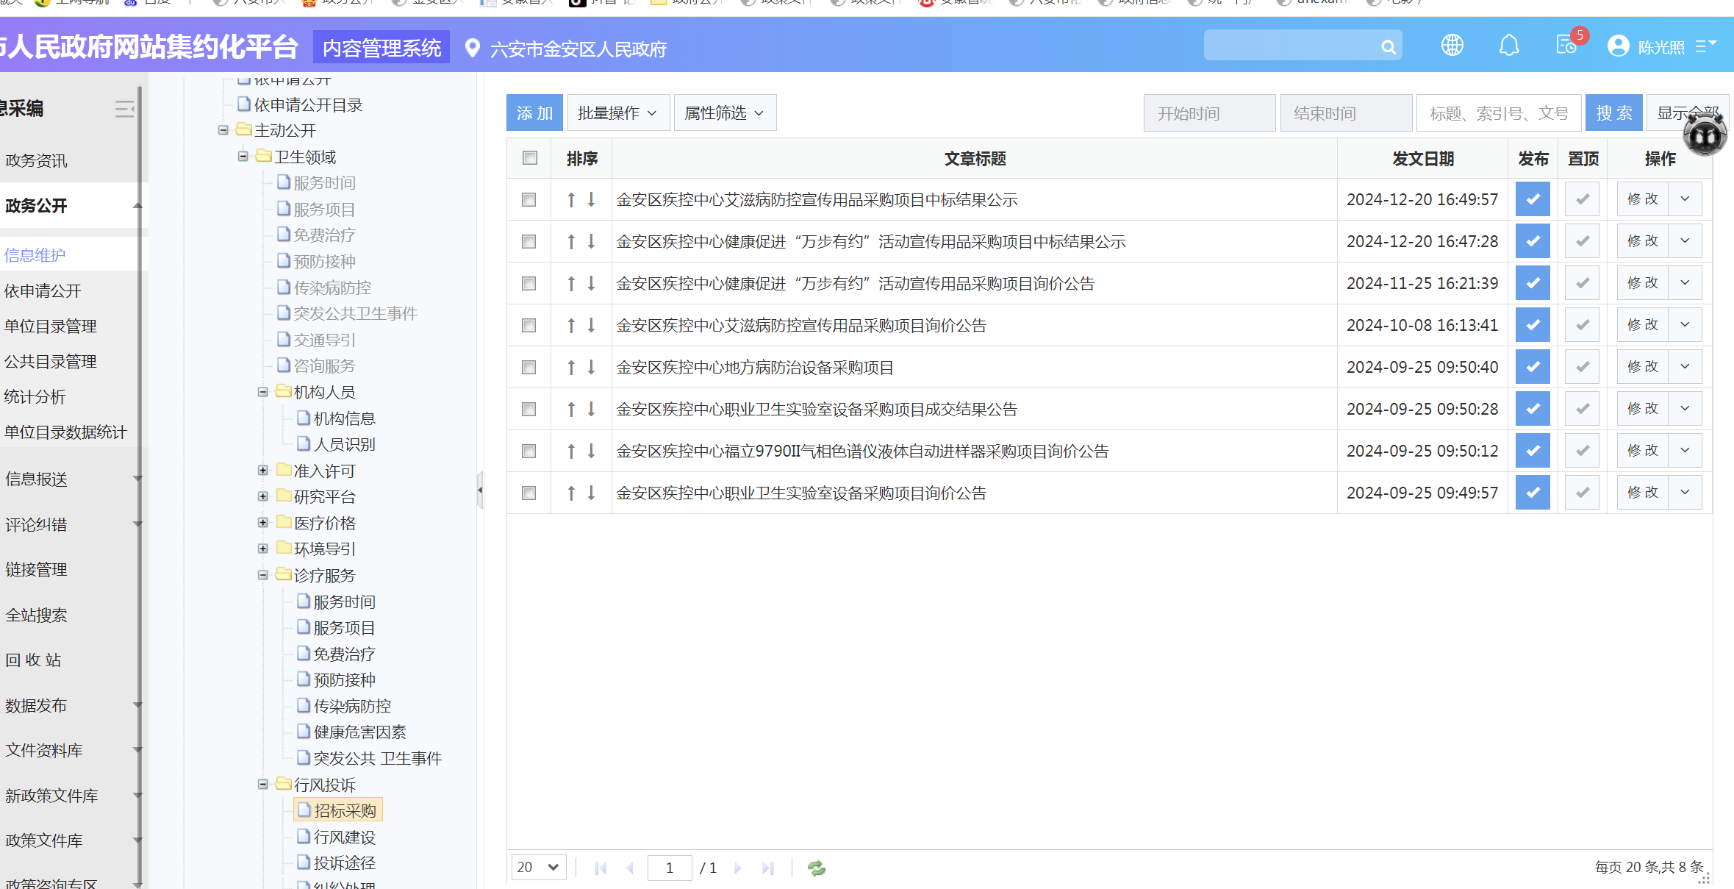
Task: Open the 批量操作 dropdown
Action: pyautogui.click(x=617, y=113)
